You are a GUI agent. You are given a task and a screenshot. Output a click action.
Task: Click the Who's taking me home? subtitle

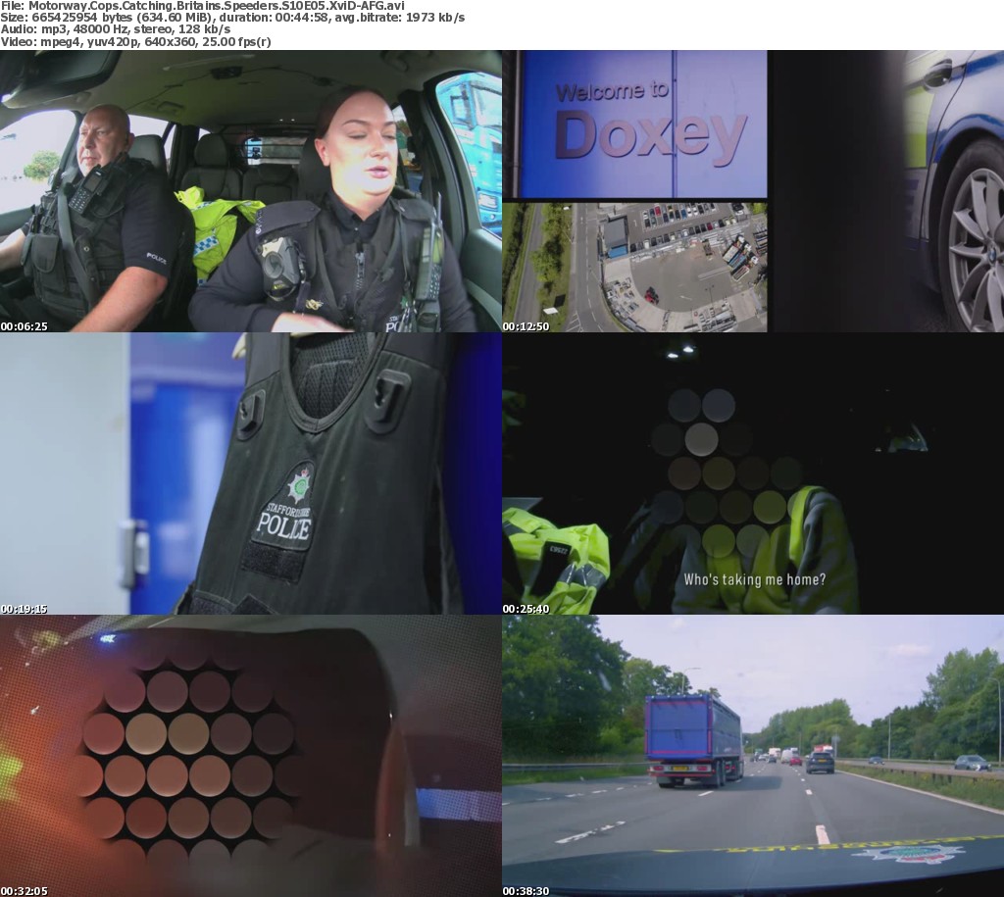[755, 579]
